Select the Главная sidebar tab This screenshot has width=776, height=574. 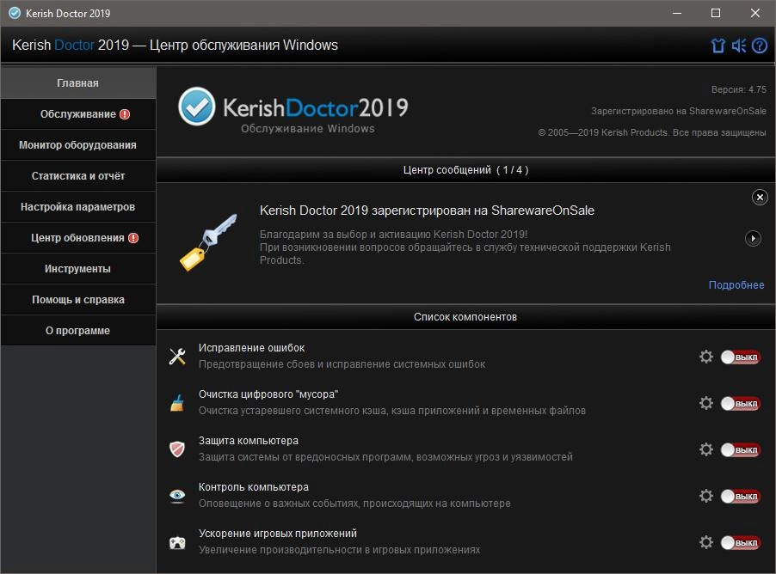tap(78, 83)
